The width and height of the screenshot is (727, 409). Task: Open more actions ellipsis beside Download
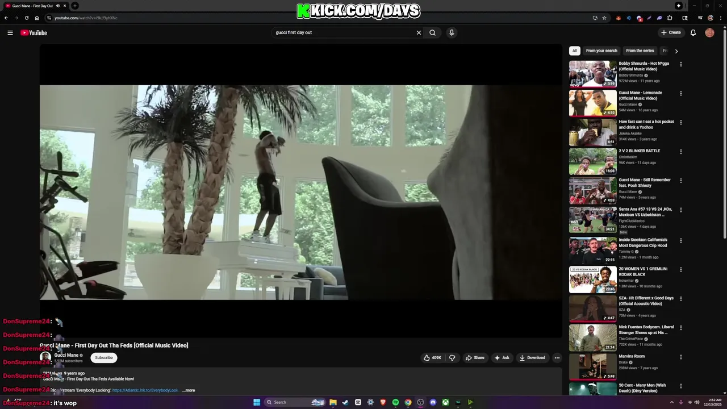557,358
